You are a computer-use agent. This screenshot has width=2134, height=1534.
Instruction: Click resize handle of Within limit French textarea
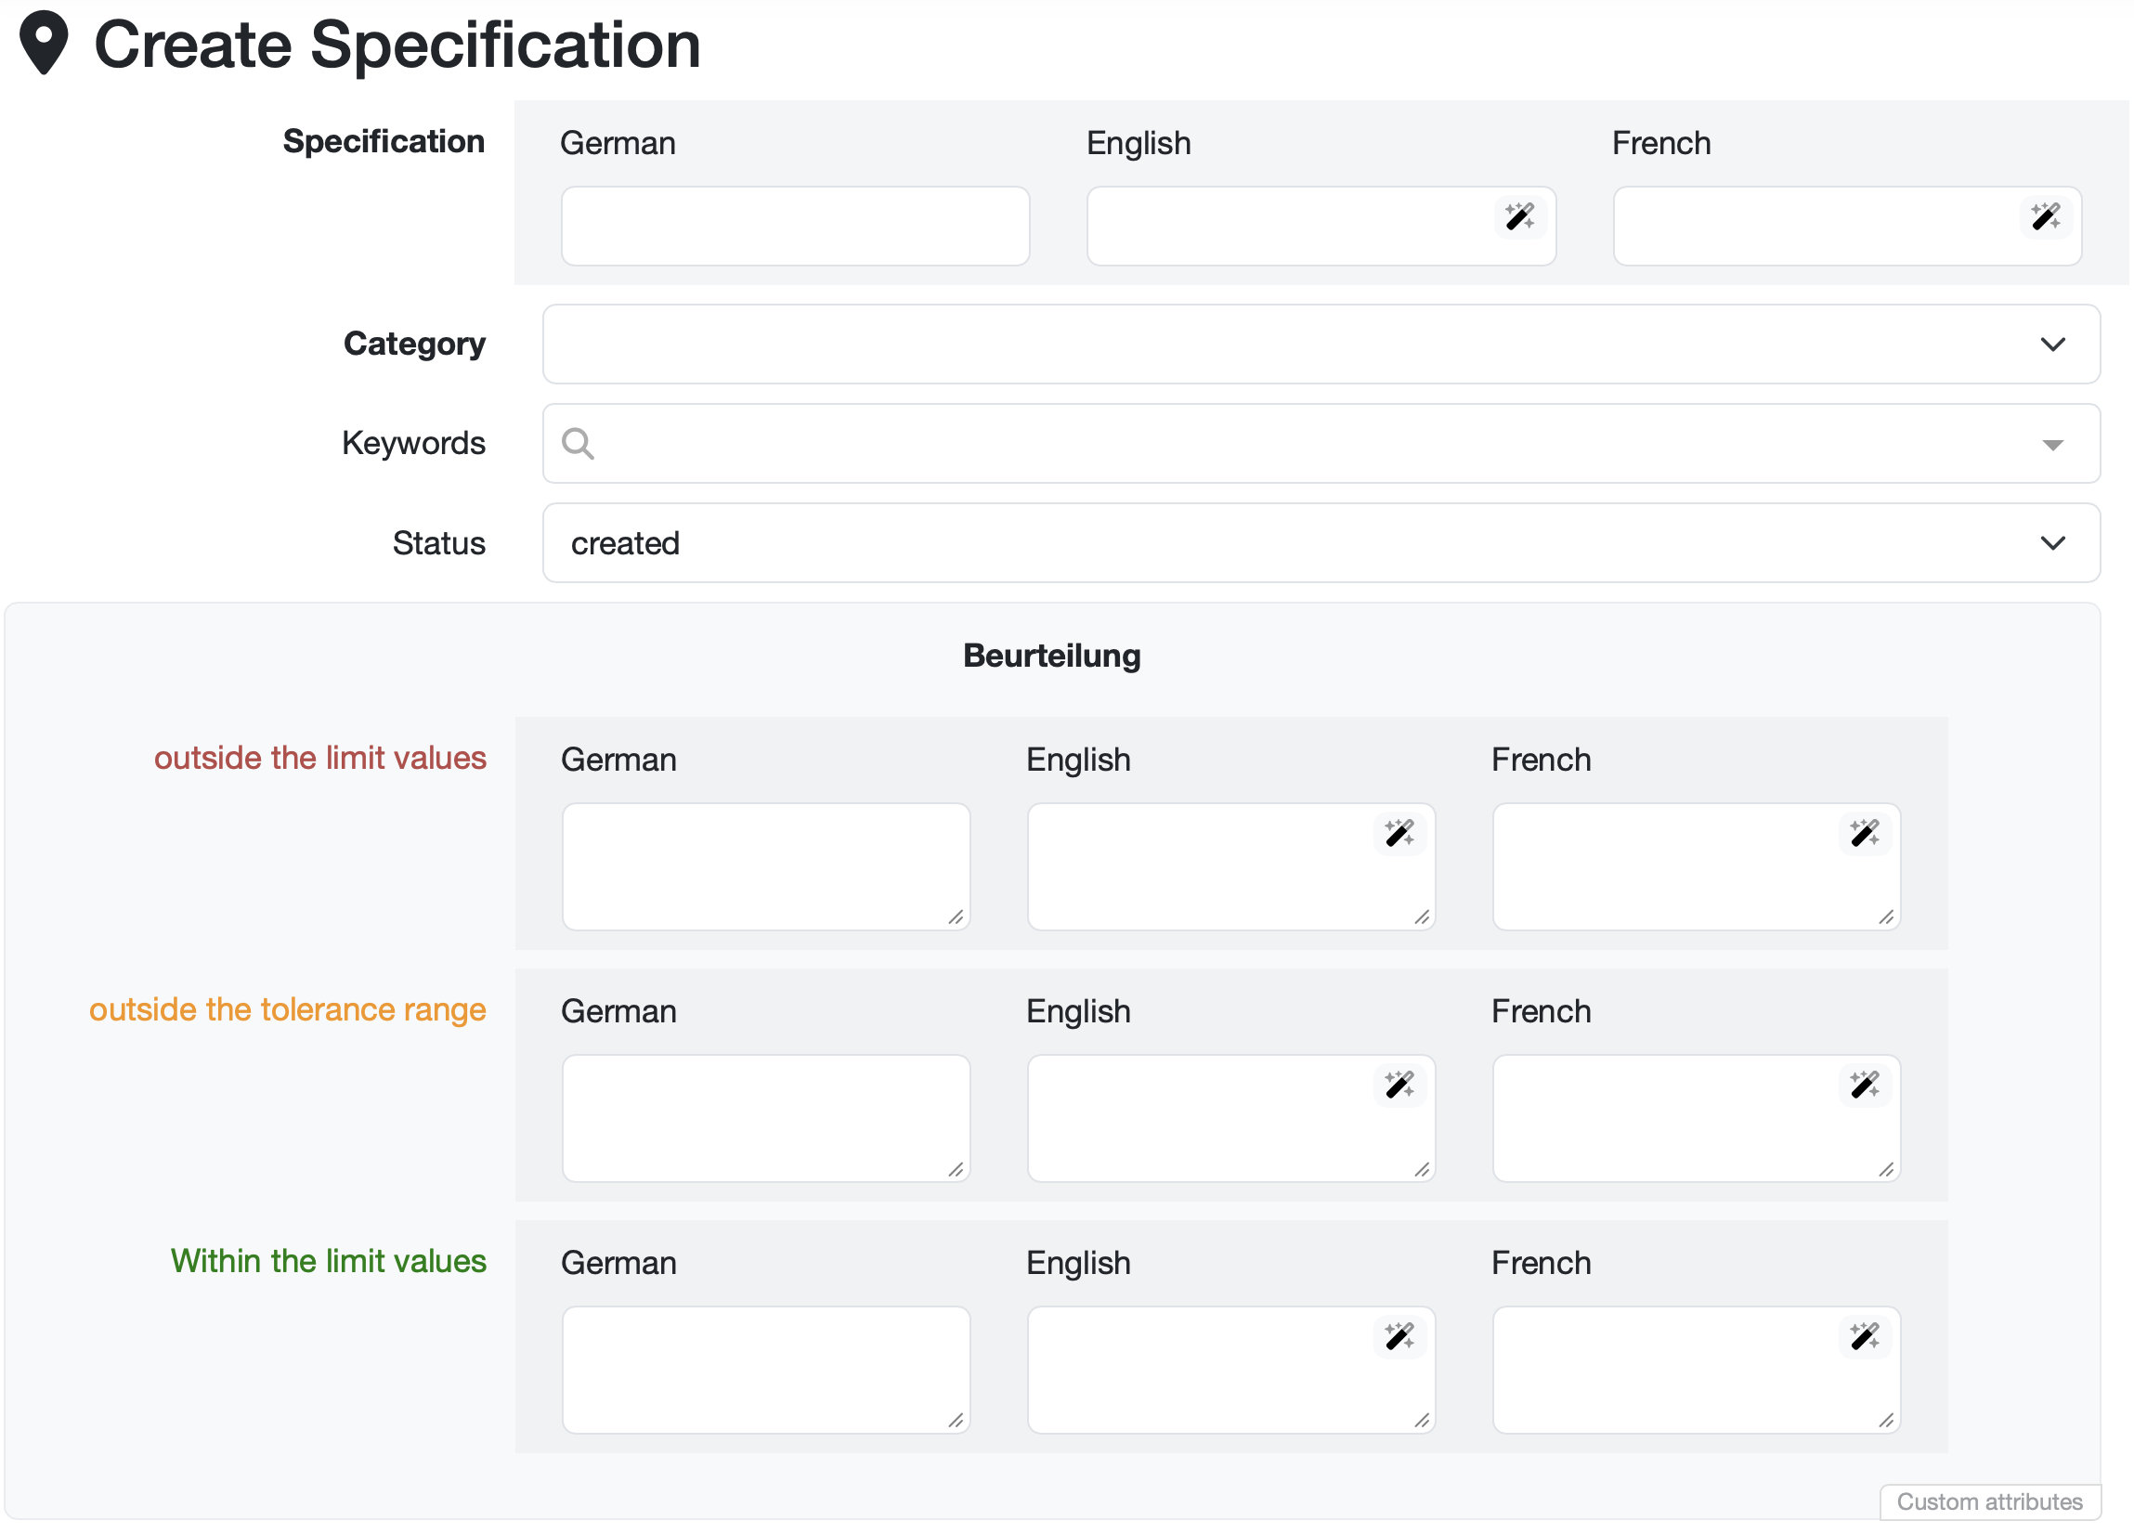click(1886, 1420)
